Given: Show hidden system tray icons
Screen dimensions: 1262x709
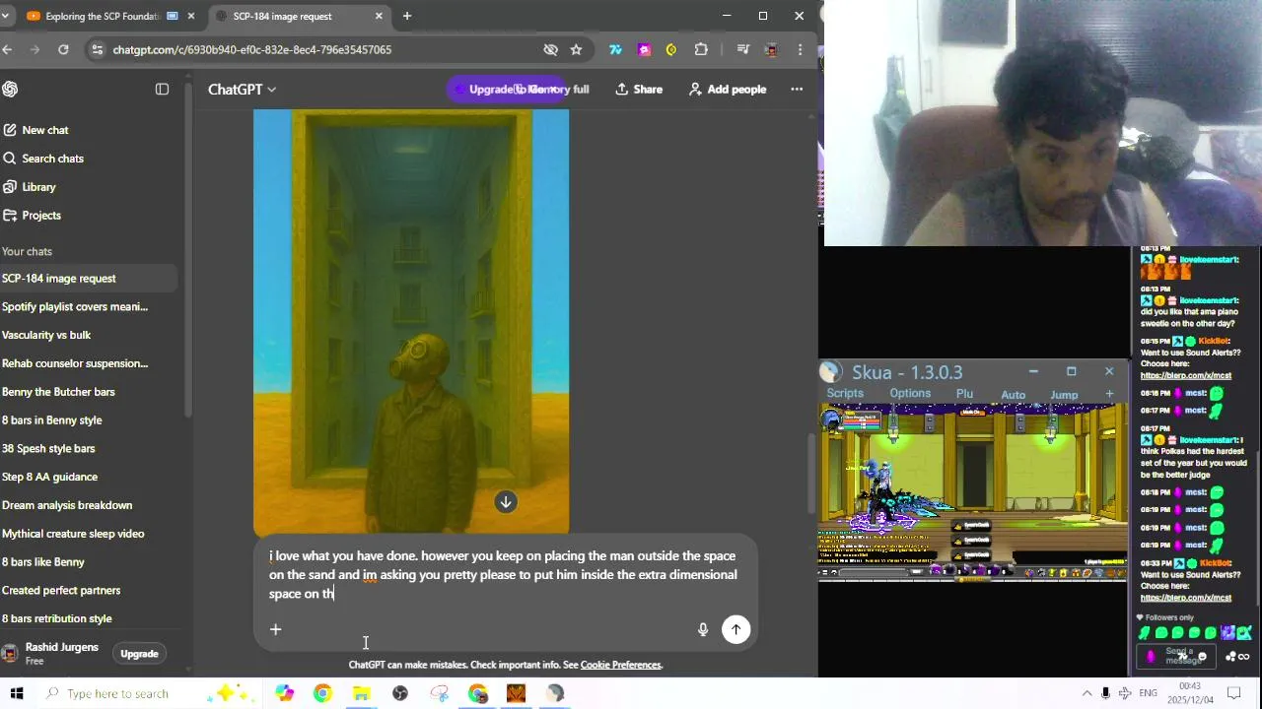Looking at the screenshot, I should 1087,693.
